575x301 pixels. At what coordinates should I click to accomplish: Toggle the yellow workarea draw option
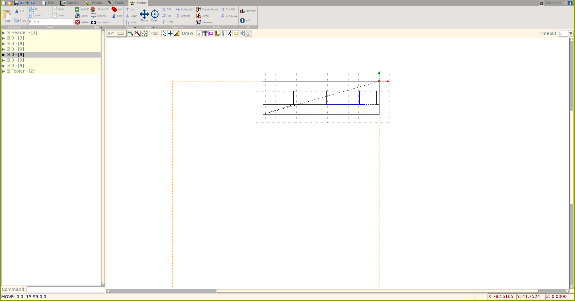[235, 33]
